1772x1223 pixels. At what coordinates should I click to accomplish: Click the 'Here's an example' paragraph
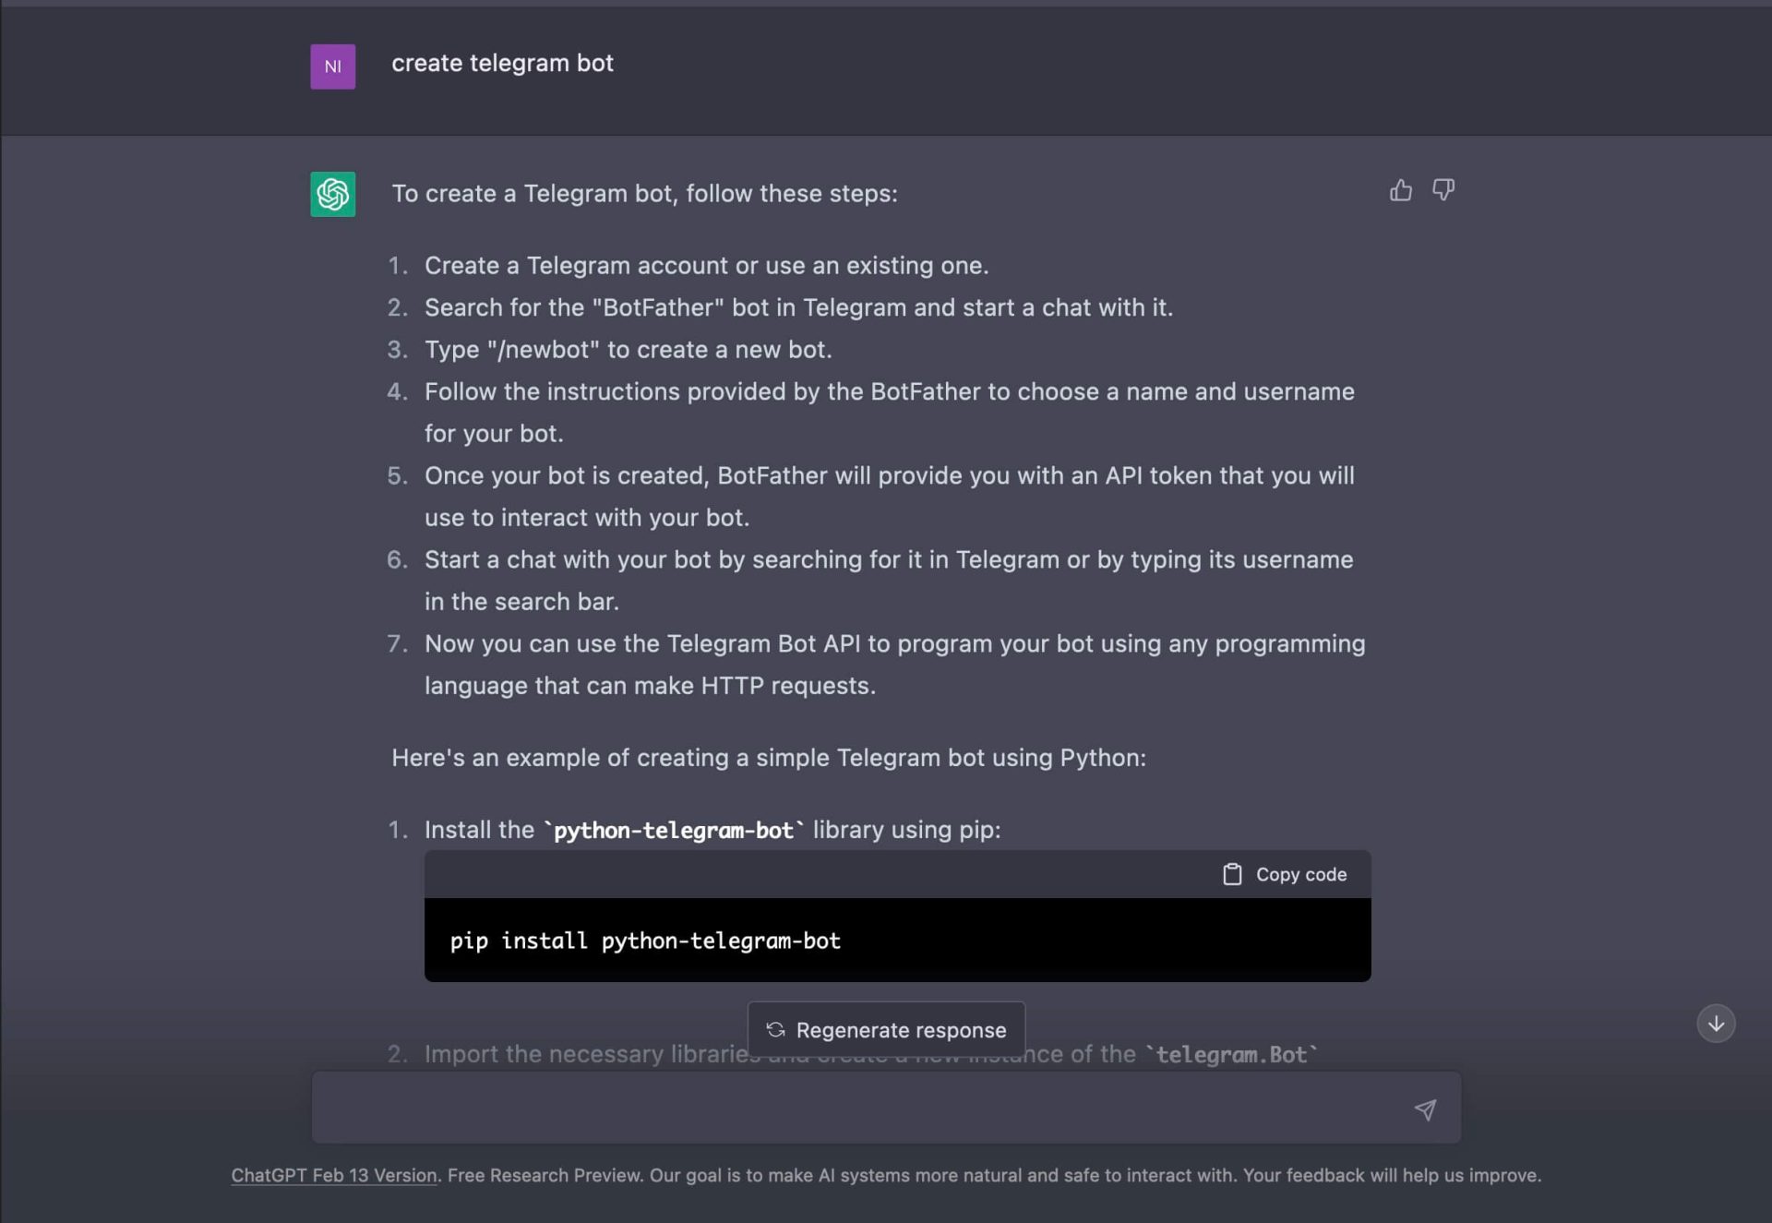[x=768, y=758]
